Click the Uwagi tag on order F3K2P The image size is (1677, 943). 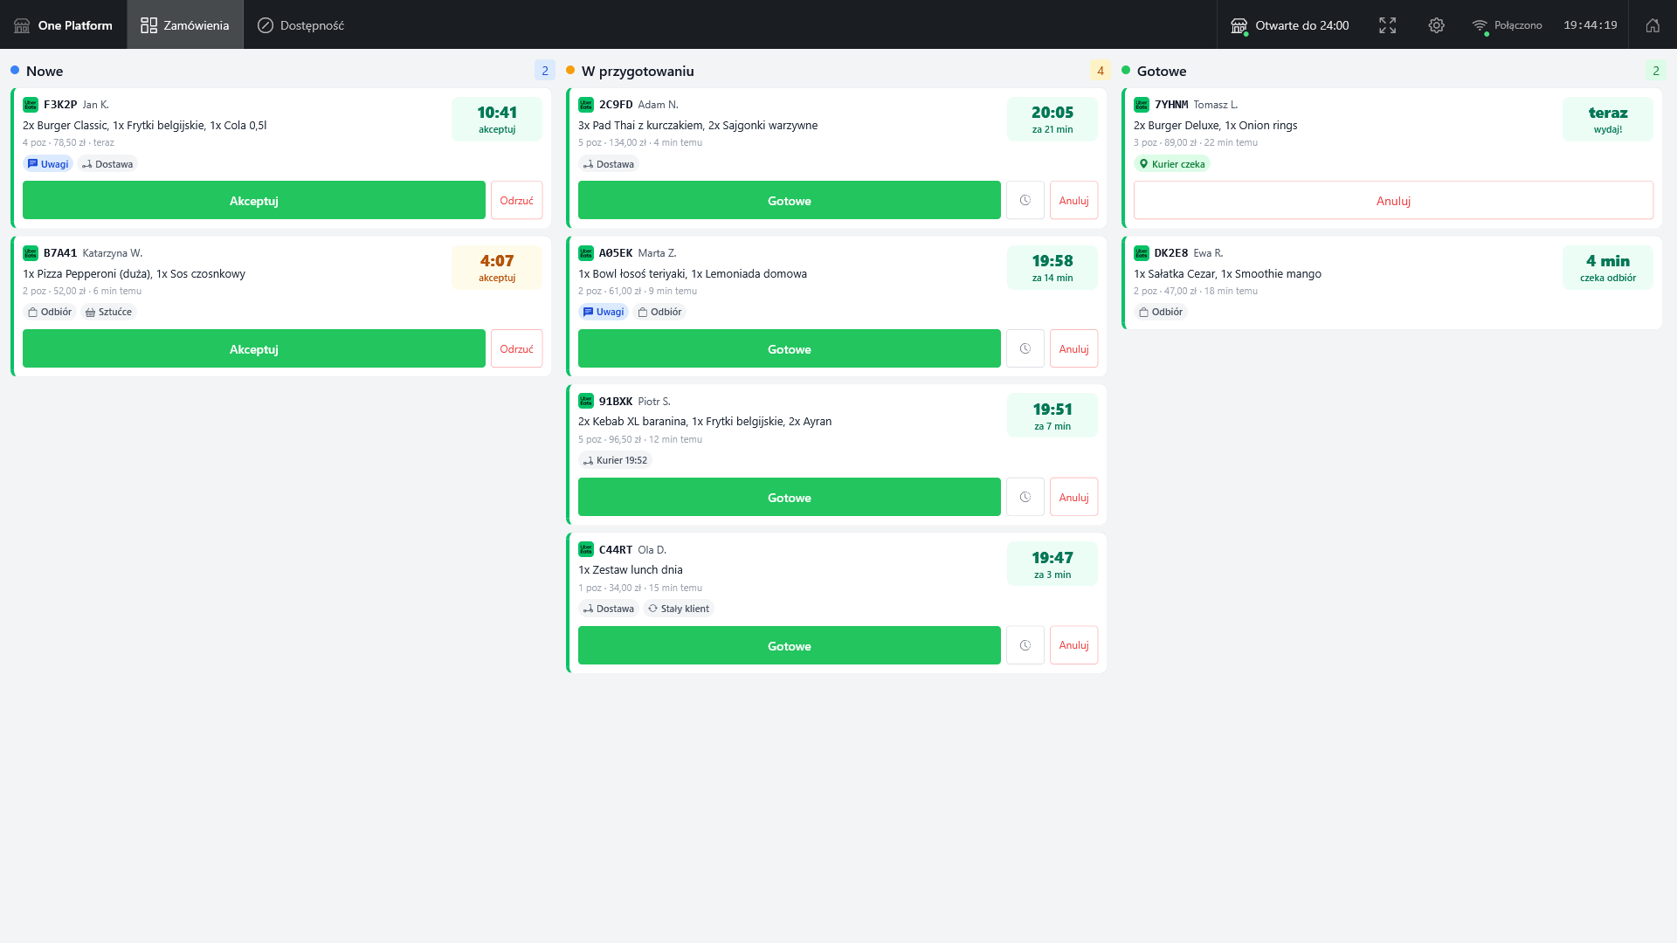tap(48, 164)
